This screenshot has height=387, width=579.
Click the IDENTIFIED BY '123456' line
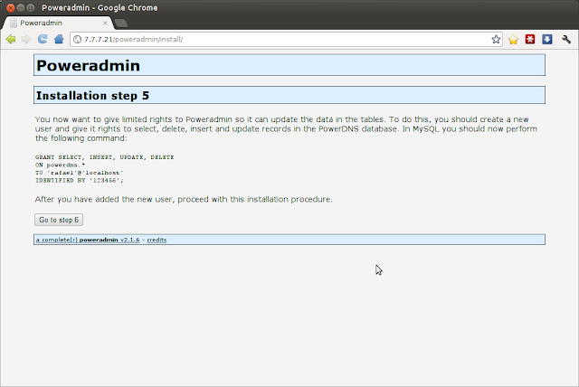point(80,181)
